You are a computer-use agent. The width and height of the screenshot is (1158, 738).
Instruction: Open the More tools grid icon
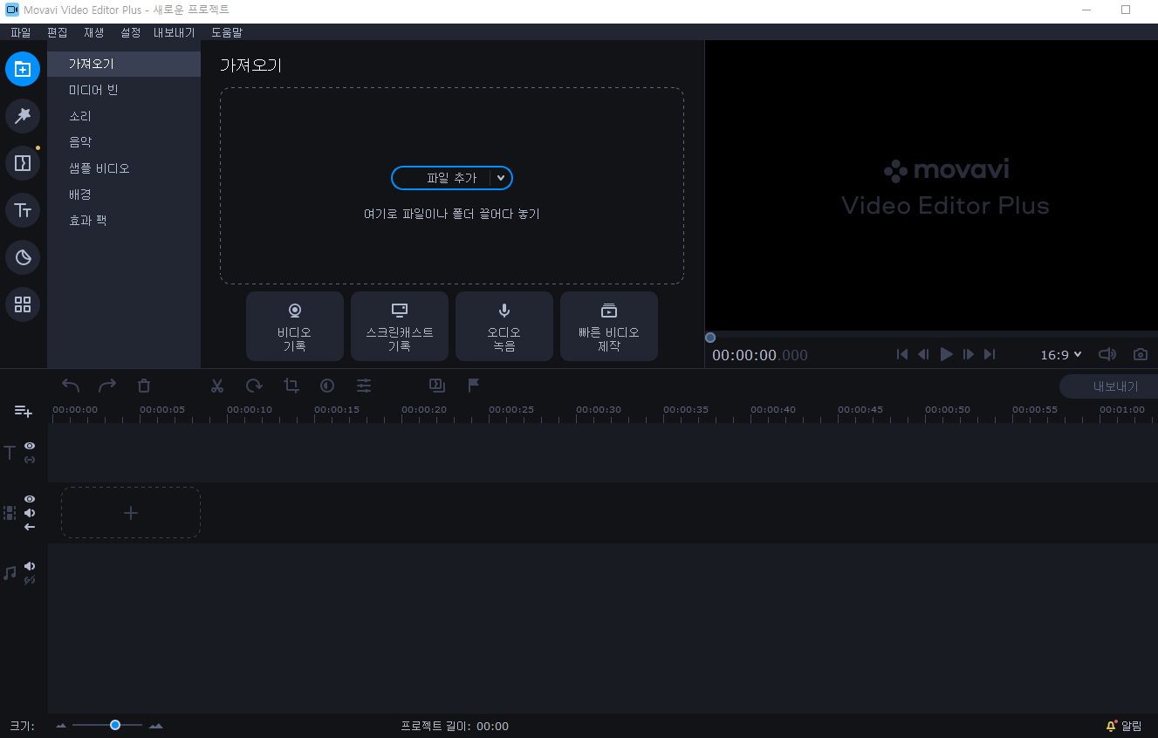23,304
